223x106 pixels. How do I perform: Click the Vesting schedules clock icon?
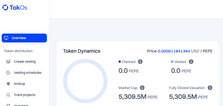pos(8,73)
